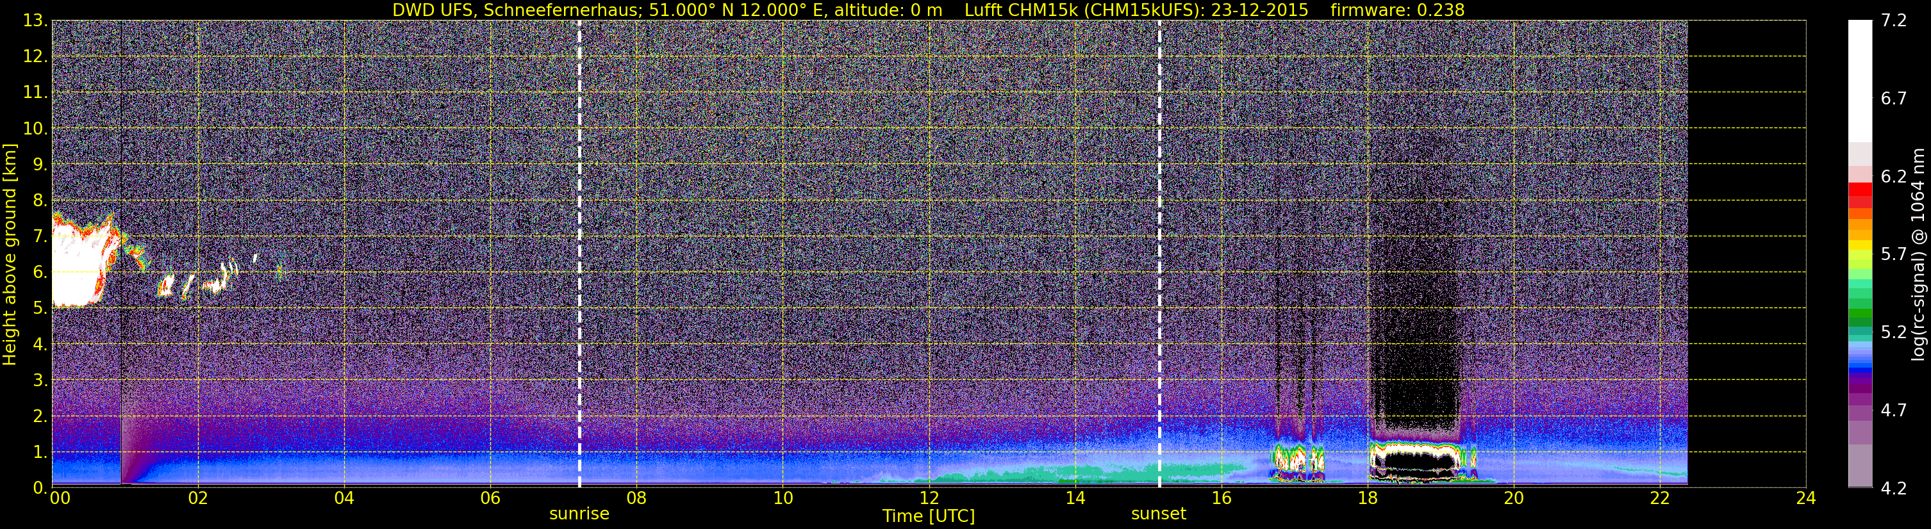Click 'firmware: 0.238' in the title

(1397, 10)
